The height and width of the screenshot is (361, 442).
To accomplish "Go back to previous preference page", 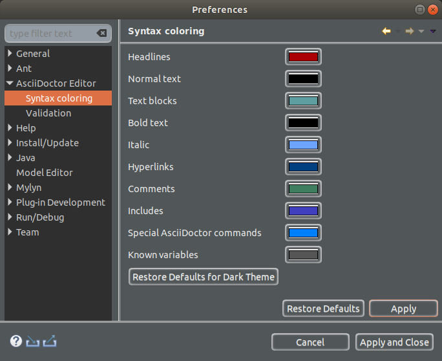I will 386,31.
